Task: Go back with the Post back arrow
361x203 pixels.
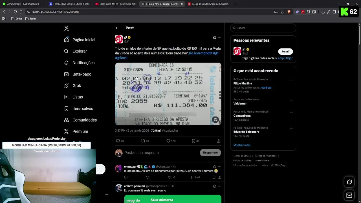Action: pos(117,28)
